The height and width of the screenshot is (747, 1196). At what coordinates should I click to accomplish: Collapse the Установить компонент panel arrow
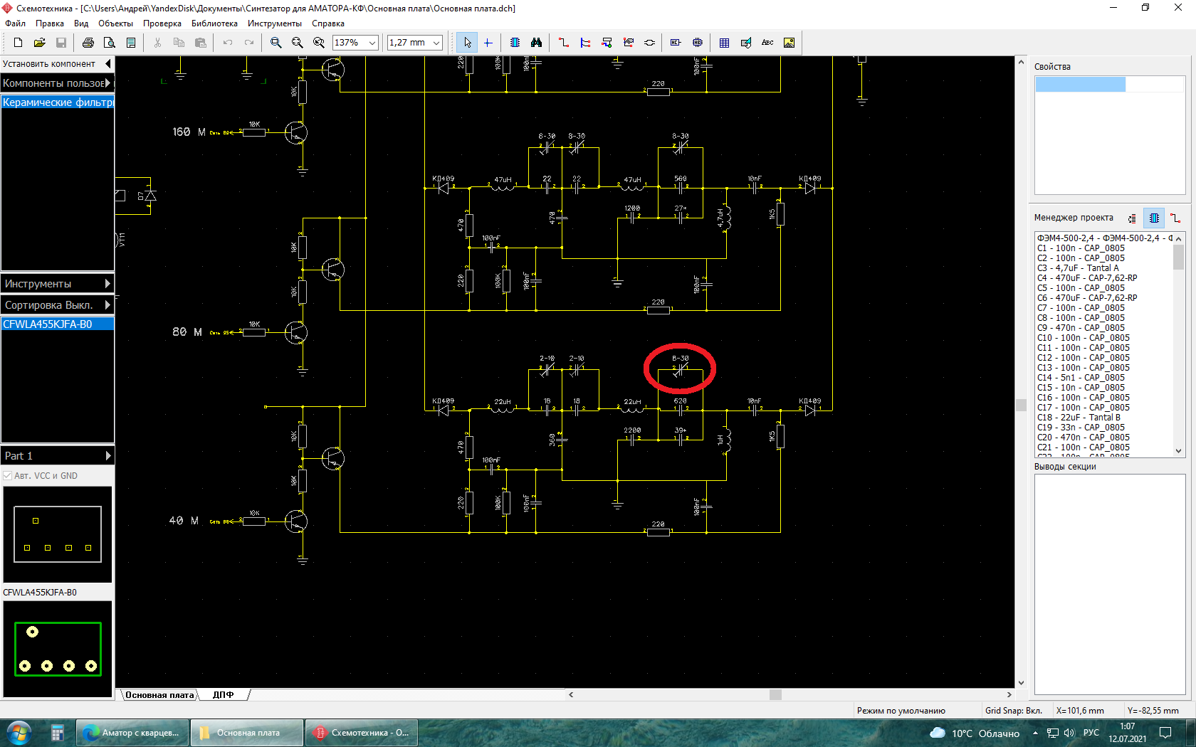click(108, 63)
